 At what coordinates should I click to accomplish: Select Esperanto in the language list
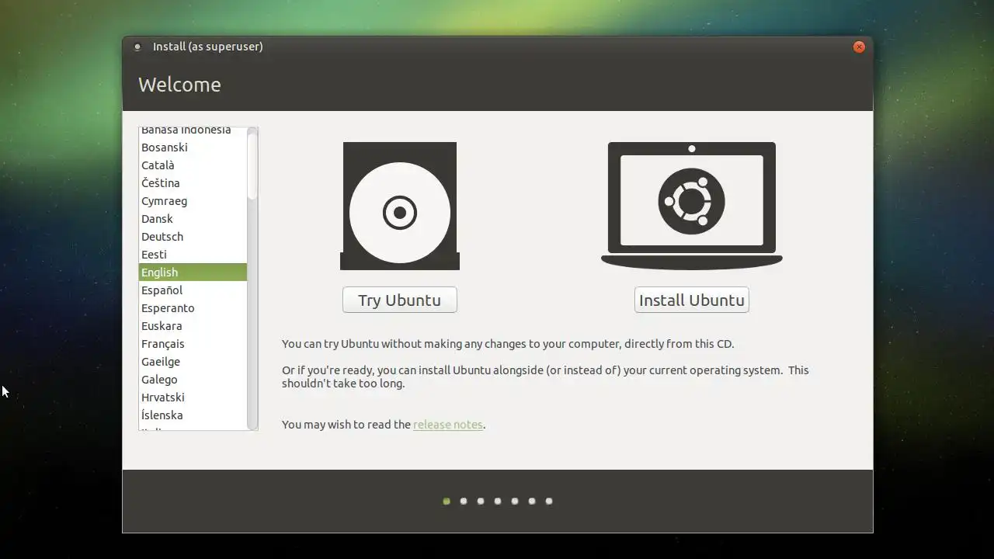pyautogui.click(x=193, y=308)
